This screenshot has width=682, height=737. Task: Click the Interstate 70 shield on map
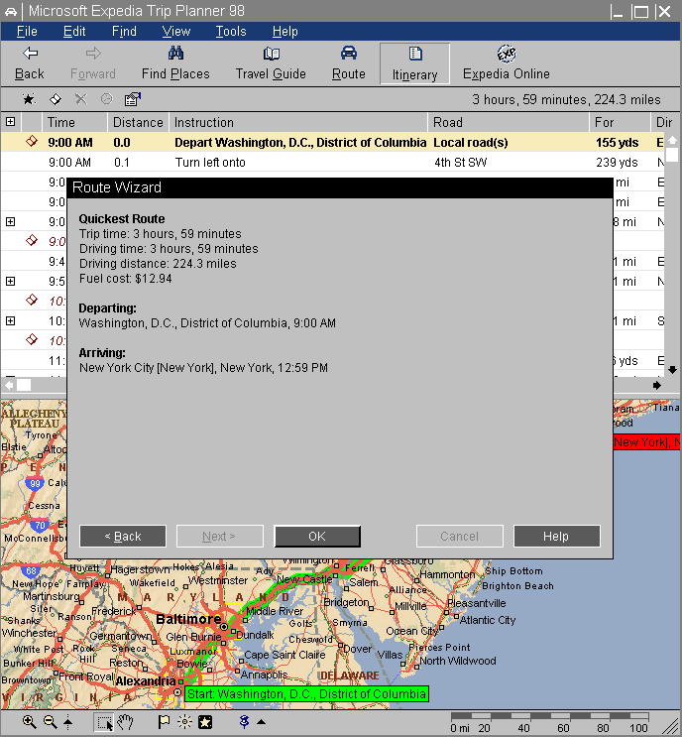40,525
